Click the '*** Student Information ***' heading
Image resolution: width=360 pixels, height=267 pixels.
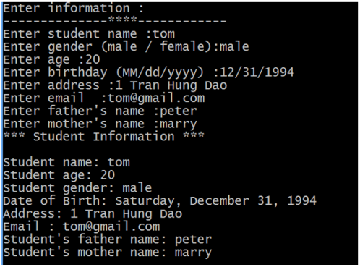tap(104, 137)
